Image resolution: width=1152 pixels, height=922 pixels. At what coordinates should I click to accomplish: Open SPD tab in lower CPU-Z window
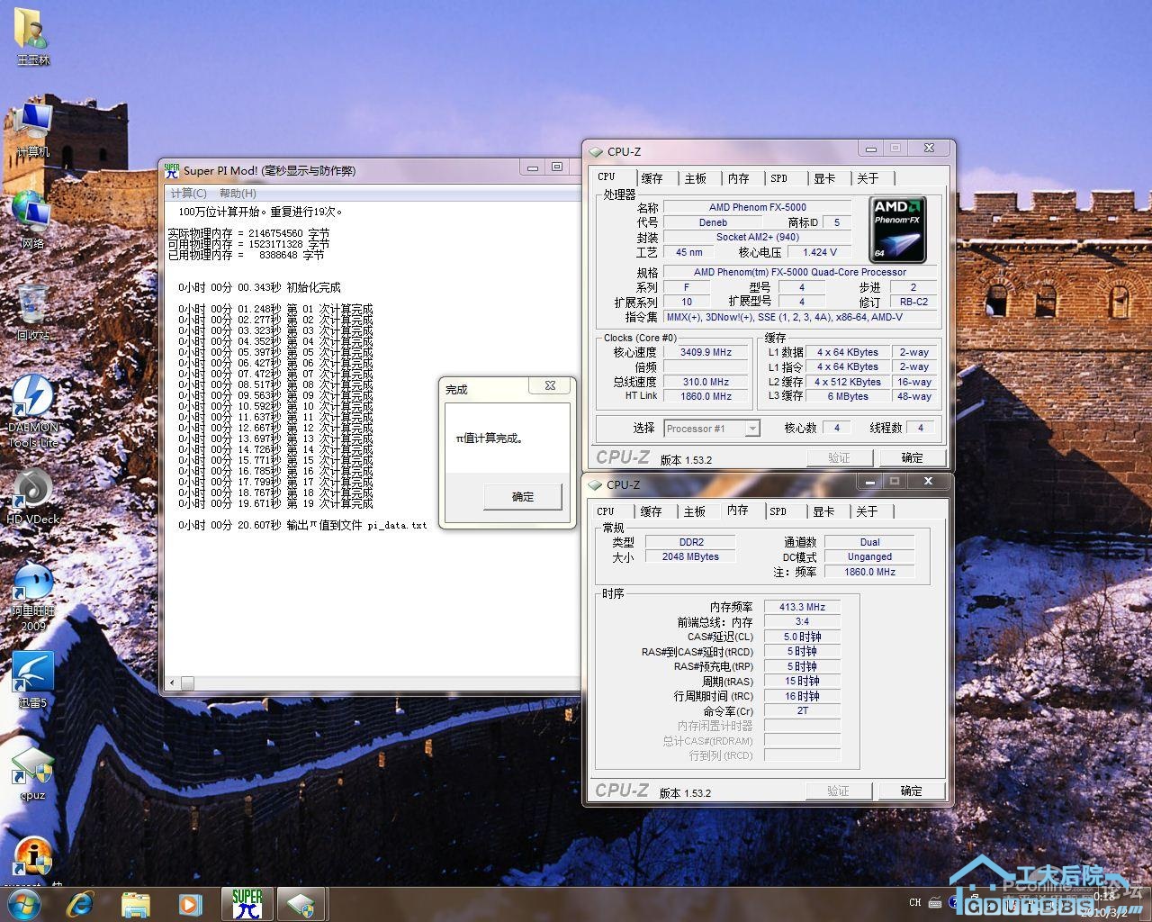pos(778,511)
